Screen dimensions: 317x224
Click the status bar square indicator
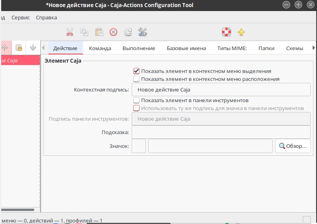307,220
